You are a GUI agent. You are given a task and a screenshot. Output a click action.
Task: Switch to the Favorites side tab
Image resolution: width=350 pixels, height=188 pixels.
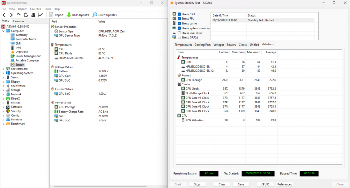click(18, 21)
